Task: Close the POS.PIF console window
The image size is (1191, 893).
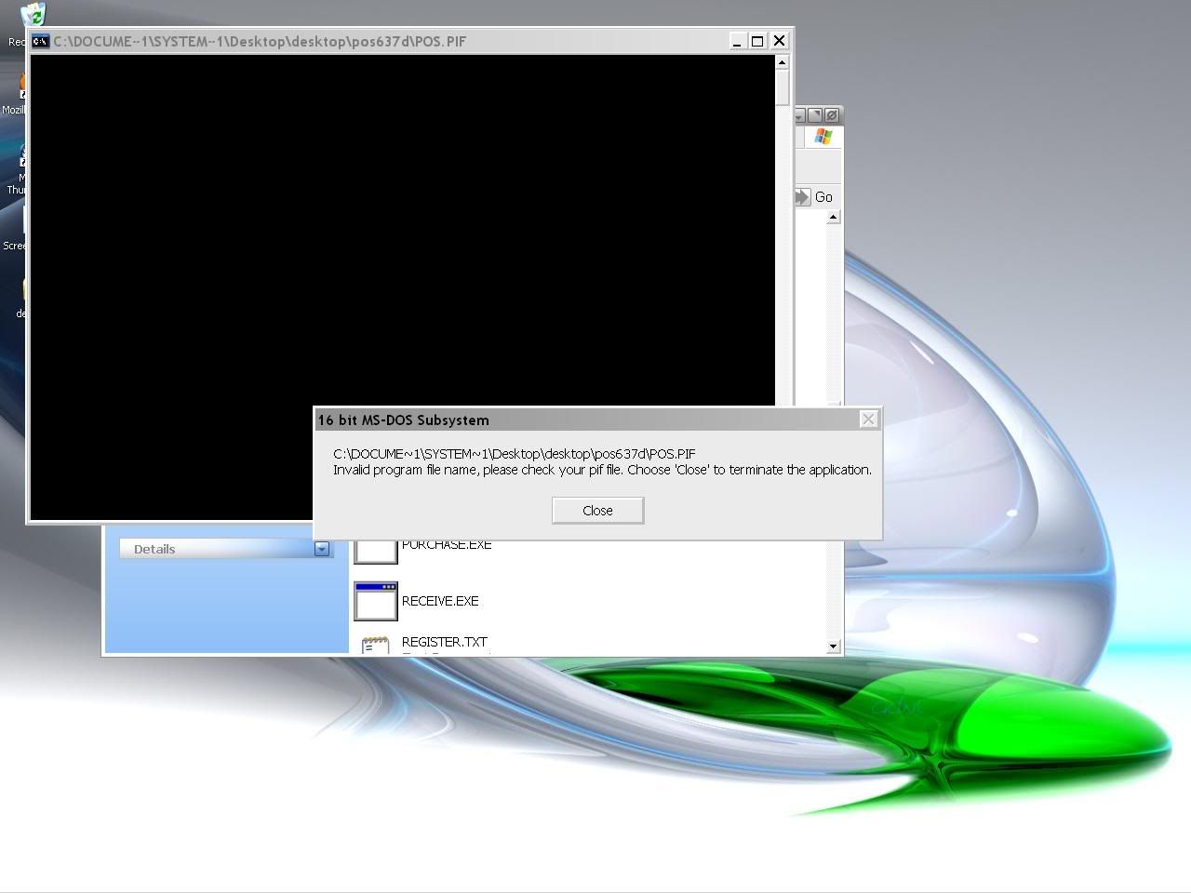Action: point(779,41)
